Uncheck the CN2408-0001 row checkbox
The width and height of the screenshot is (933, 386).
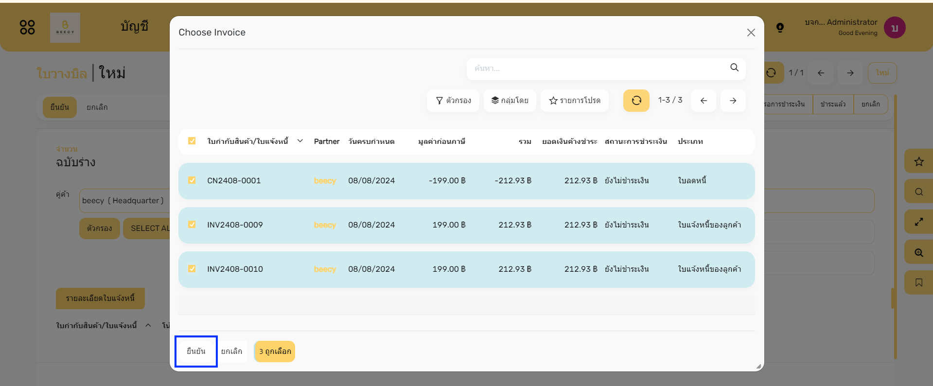(192, 180)
